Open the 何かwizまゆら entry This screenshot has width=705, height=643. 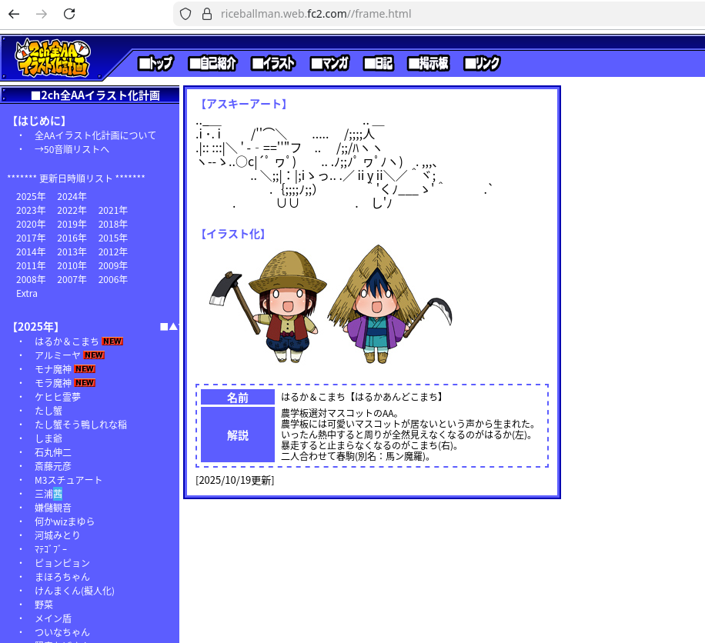[65, 521]
